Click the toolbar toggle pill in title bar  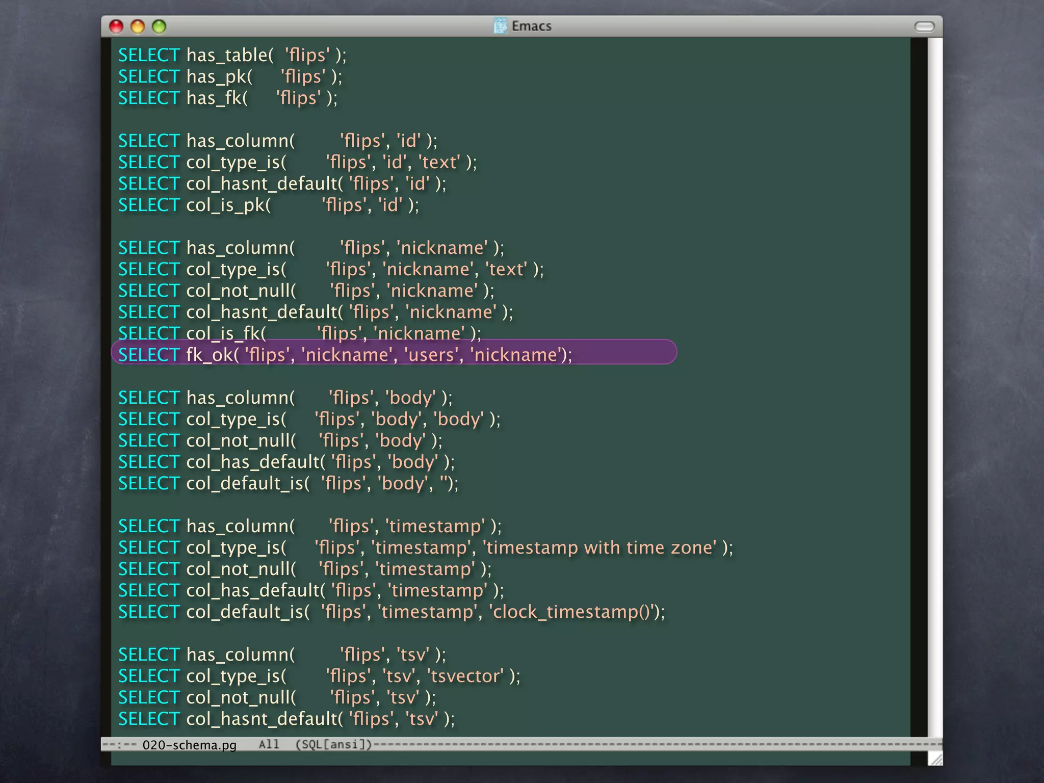(924, 26)
